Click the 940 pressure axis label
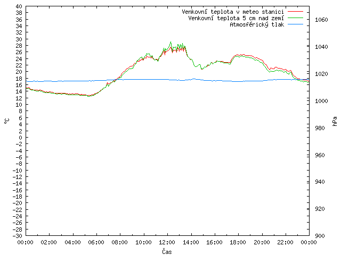Screen dimensions: 341x255 click(320, 182)
